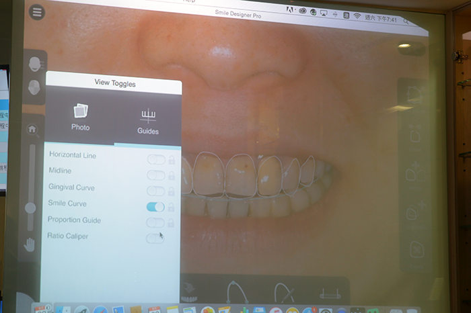This screenshot has height=313, width=471.
Task: Toggle the Midline switch
Action: (x=156, y=175)
